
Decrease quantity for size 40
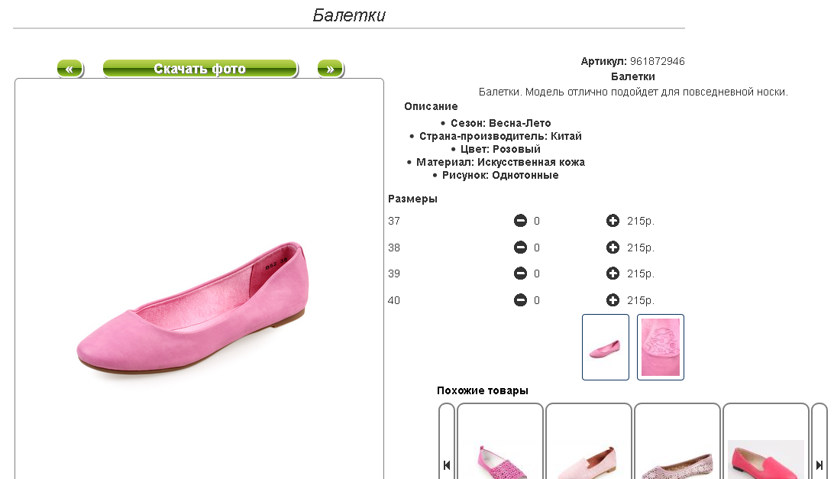pyautogui.click(x=520, y=300)
